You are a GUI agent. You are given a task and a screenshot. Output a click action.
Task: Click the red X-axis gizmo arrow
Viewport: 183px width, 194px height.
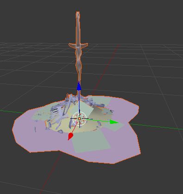(x=70, y=136)
